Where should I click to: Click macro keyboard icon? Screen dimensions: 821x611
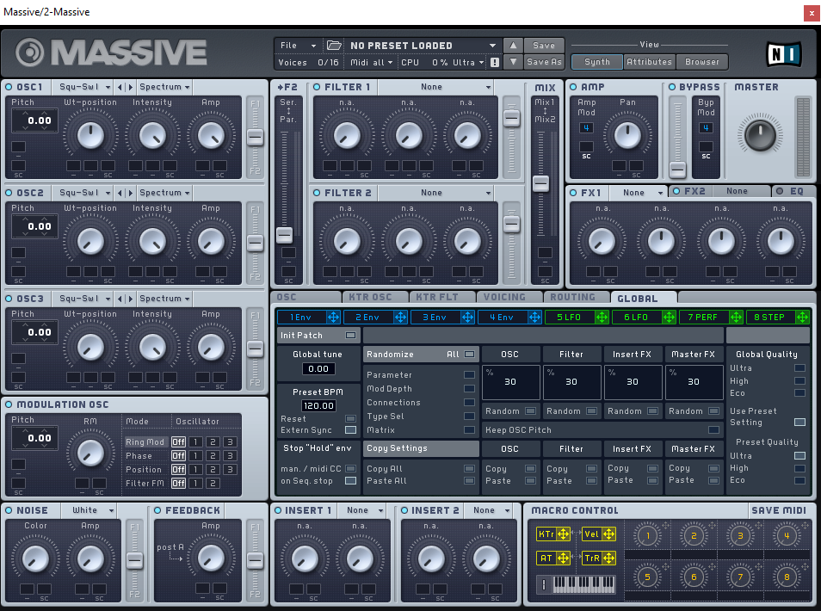[583, 583]
